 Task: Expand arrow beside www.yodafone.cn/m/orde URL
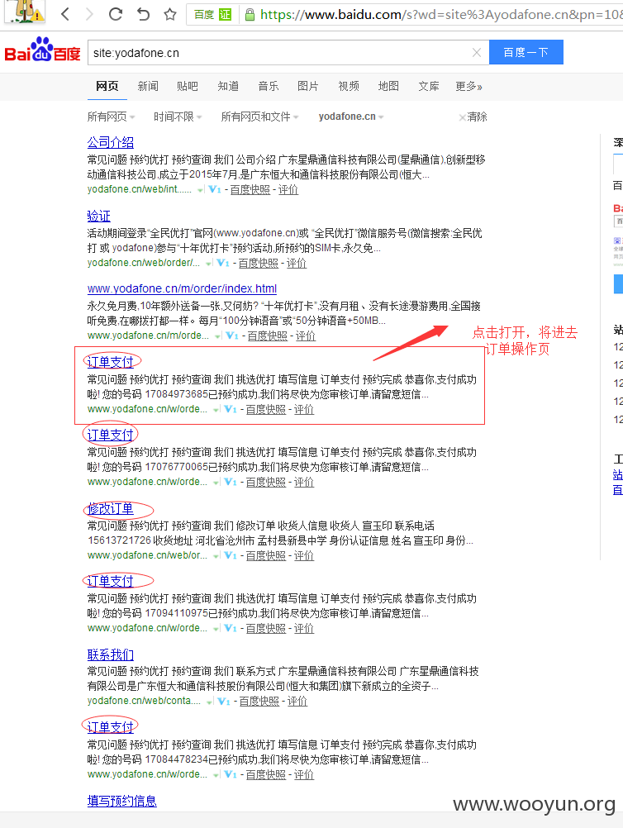(x=217, y=336)
